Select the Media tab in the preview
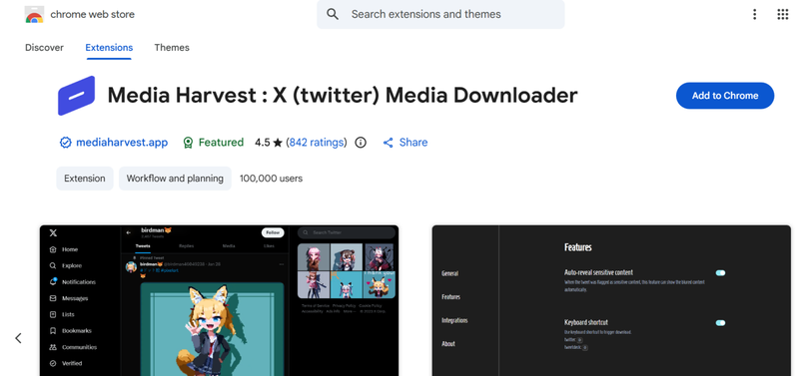The height and width of the screenshot is (376, 799). (229, 246)
